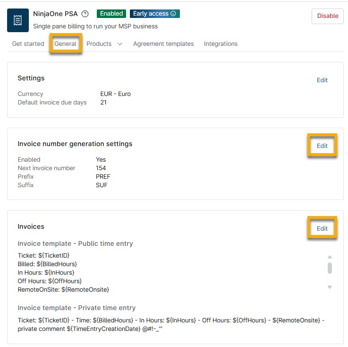Click the Public time entry template text
348x347 pixels.
coord(63,272)
